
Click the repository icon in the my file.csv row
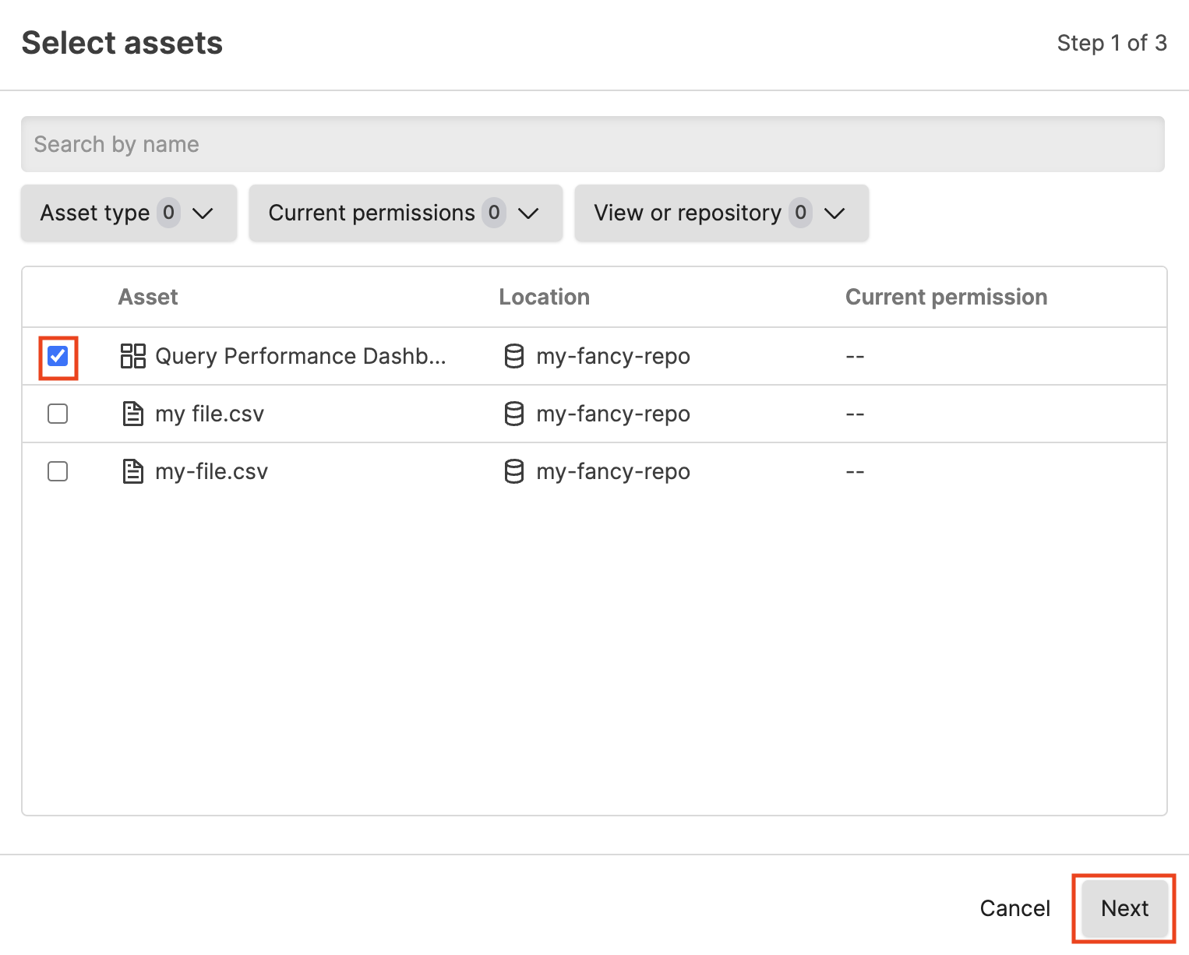click(x=514, y=414)
